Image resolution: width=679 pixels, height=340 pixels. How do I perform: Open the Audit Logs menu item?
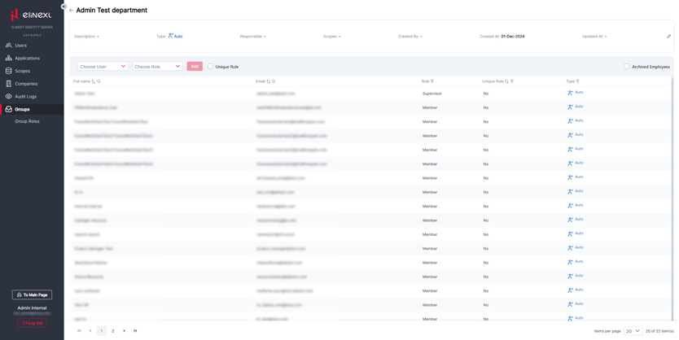coord(25,96)
